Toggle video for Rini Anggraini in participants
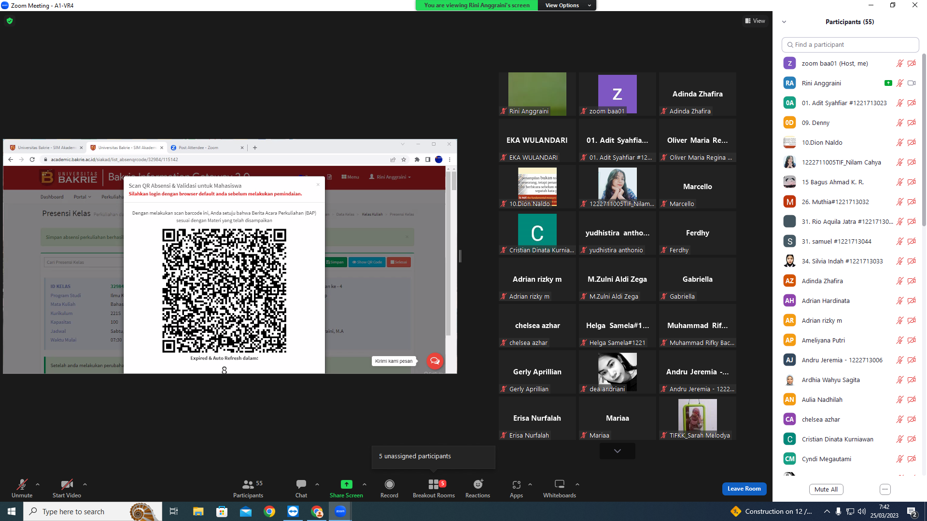 click(x=912, y=83)
